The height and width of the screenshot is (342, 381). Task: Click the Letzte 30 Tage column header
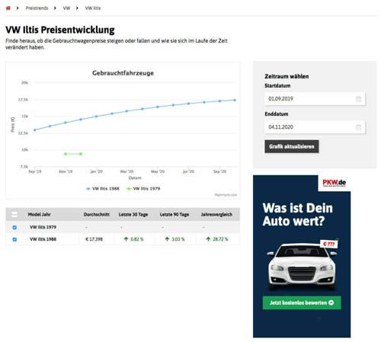click(133, 215)
